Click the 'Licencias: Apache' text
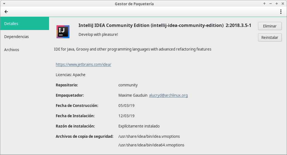This screenshot has width=287, height=155. [70, 75]
